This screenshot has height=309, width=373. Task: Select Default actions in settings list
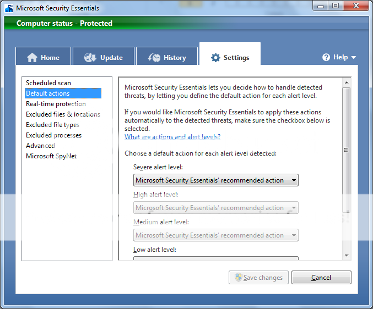pyautogui.click(x=63, y=93)
